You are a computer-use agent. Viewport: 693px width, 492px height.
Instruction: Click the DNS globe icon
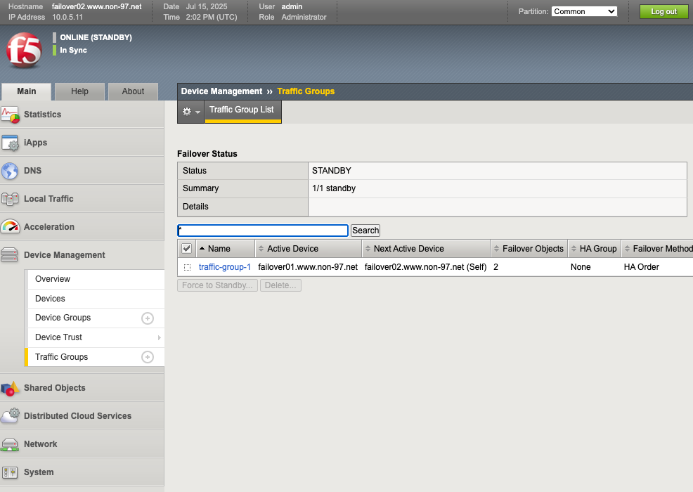point(10,171)
